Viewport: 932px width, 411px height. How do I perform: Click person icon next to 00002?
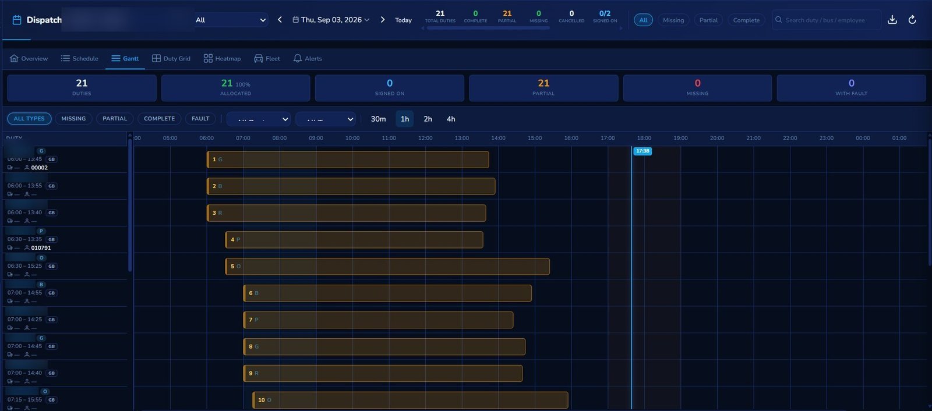pyautogui.click(x=27, y=168)
